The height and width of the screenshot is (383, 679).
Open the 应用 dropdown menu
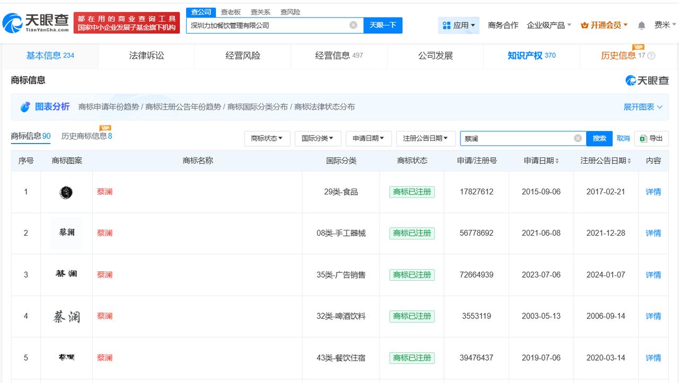pos(459,25)
